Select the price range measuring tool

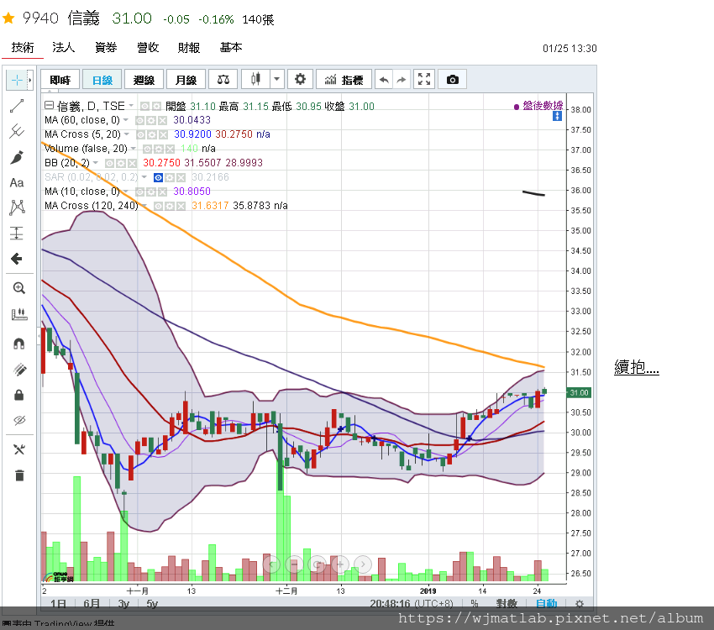pyautogui.click(x=17, y=233)
